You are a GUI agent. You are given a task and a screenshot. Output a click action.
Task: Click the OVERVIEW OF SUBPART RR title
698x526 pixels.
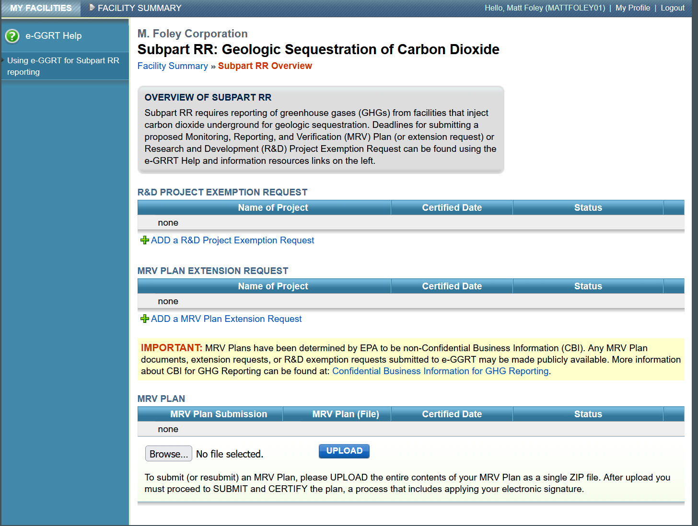[x=208, y=97]
